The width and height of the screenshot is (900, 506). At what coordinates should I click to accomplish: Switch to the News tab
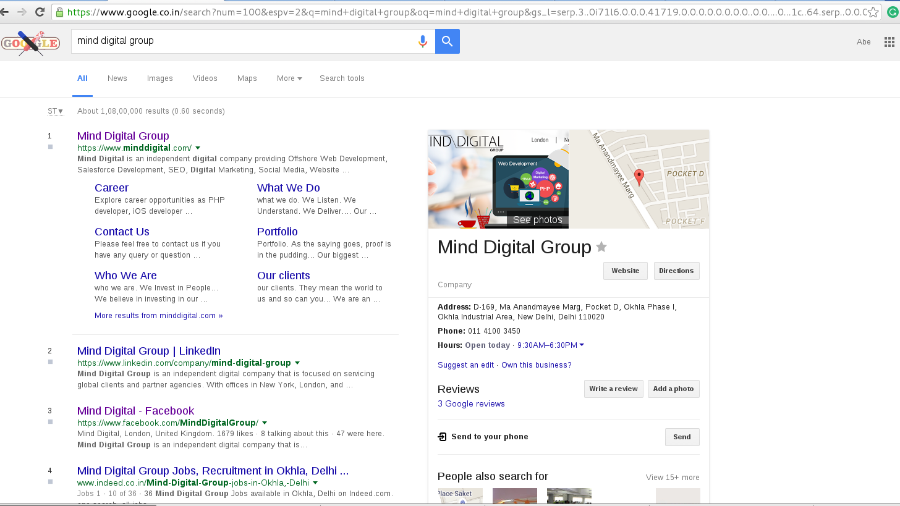(x=117, y=78)
